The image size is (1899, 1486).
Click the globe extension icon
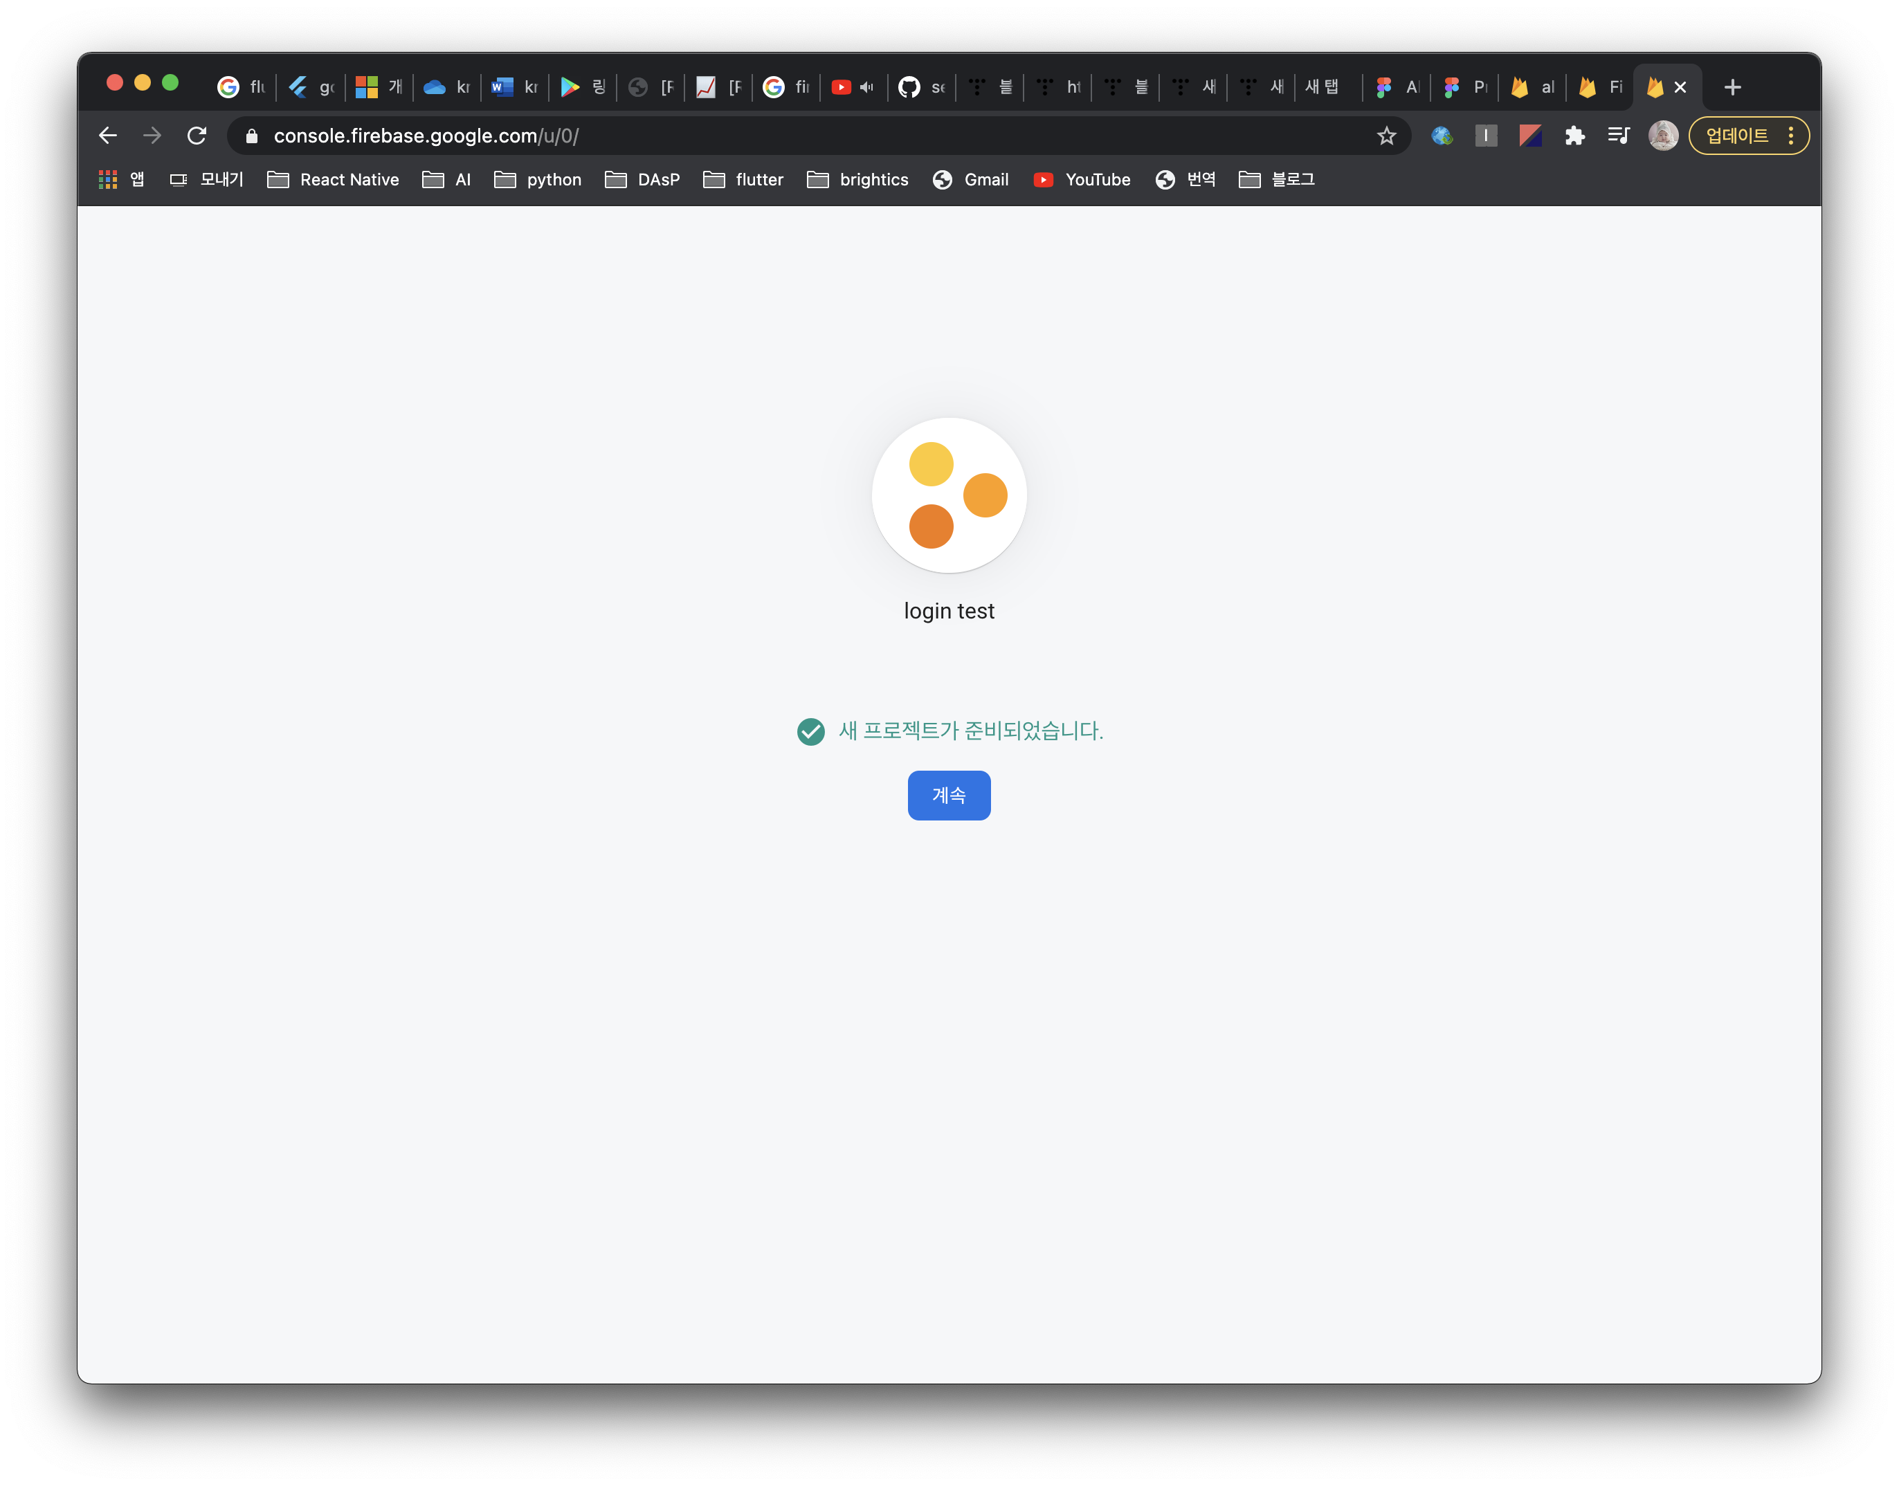click(x=1442, y=136)
